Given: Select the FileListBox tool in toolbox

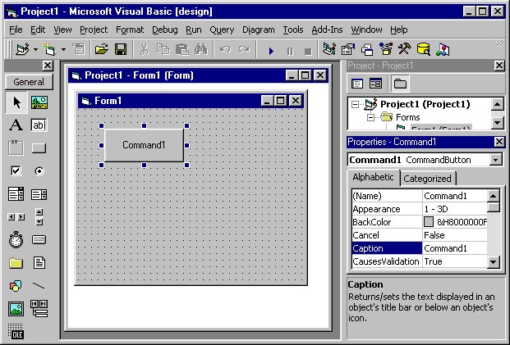Looking at the screenshot, I should coord(39,262).
